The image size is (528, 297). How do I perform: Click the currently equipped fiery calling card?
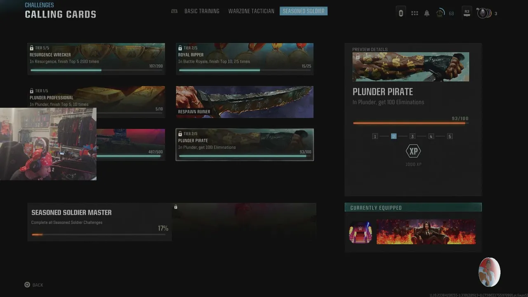pos(426,232)
